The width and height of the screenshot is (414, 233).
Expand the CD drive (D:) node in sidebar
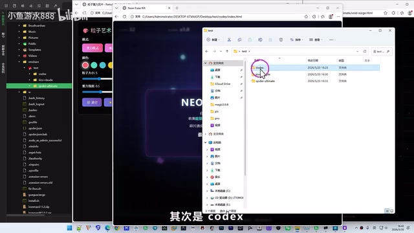click(207, 197)
